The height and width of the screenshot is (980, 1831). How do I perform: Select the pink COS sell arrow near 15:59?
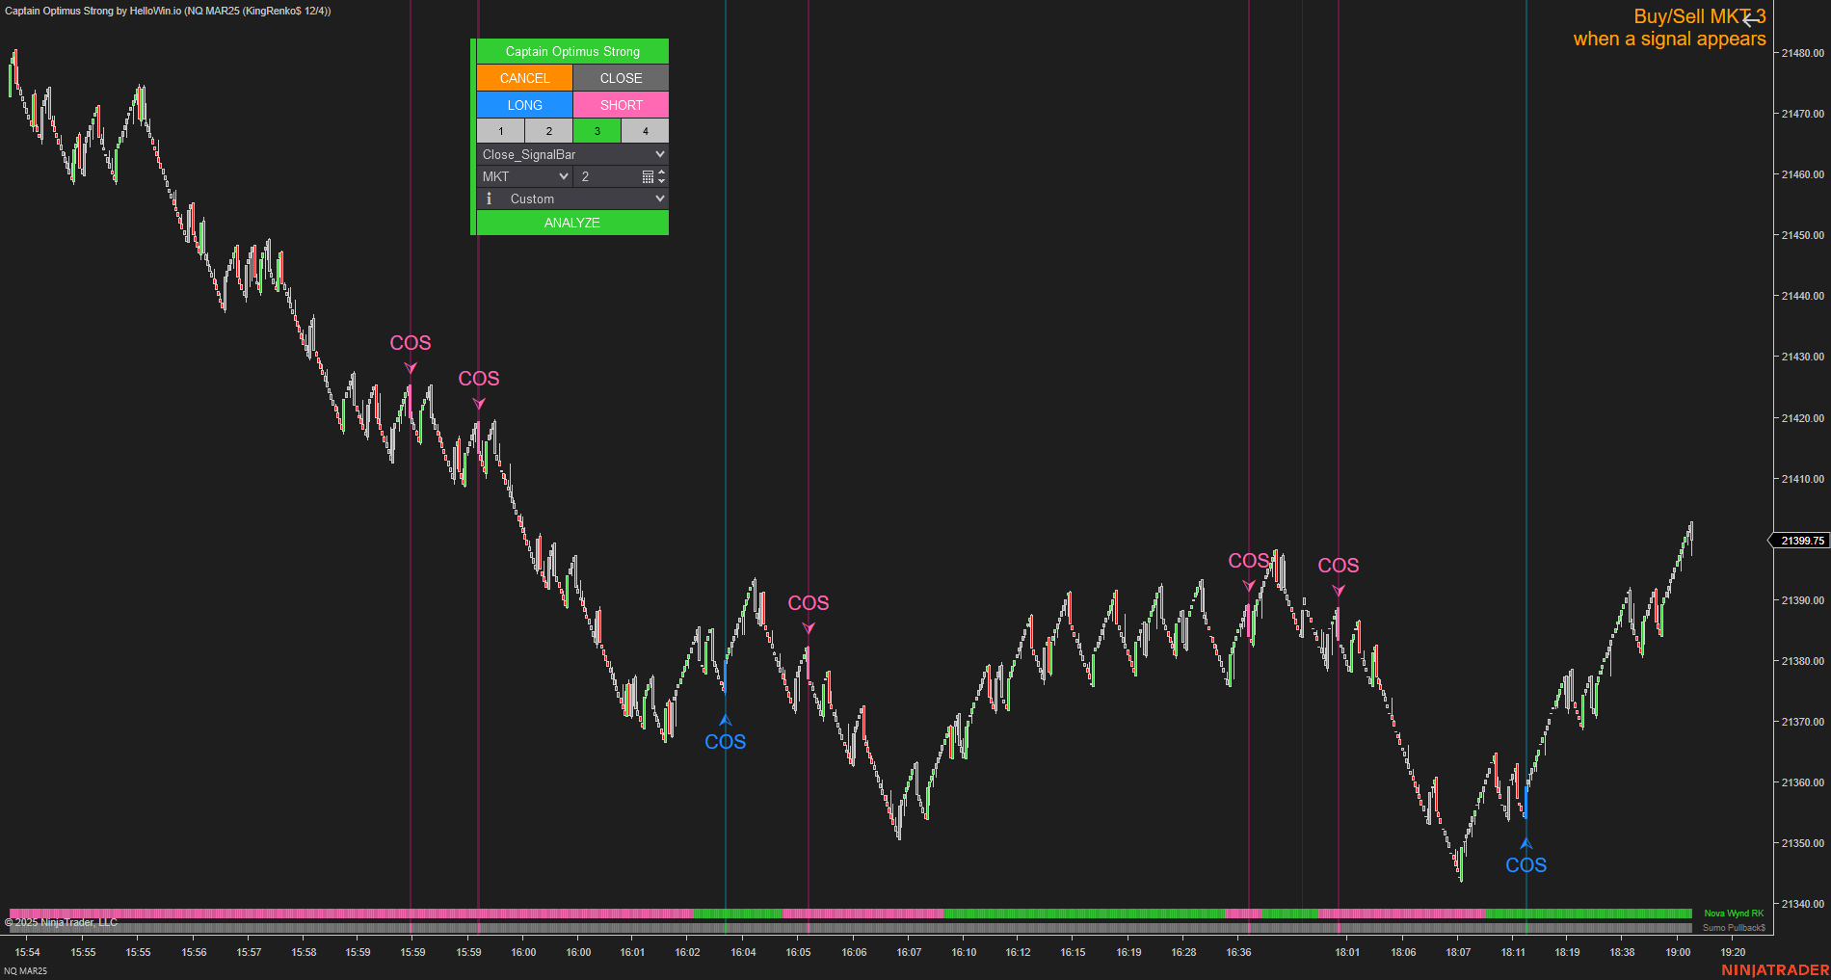411,368
